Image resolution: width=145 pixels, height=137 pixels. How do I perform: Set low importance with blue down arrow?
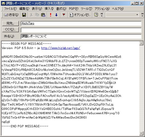click(x=56, y=15)
